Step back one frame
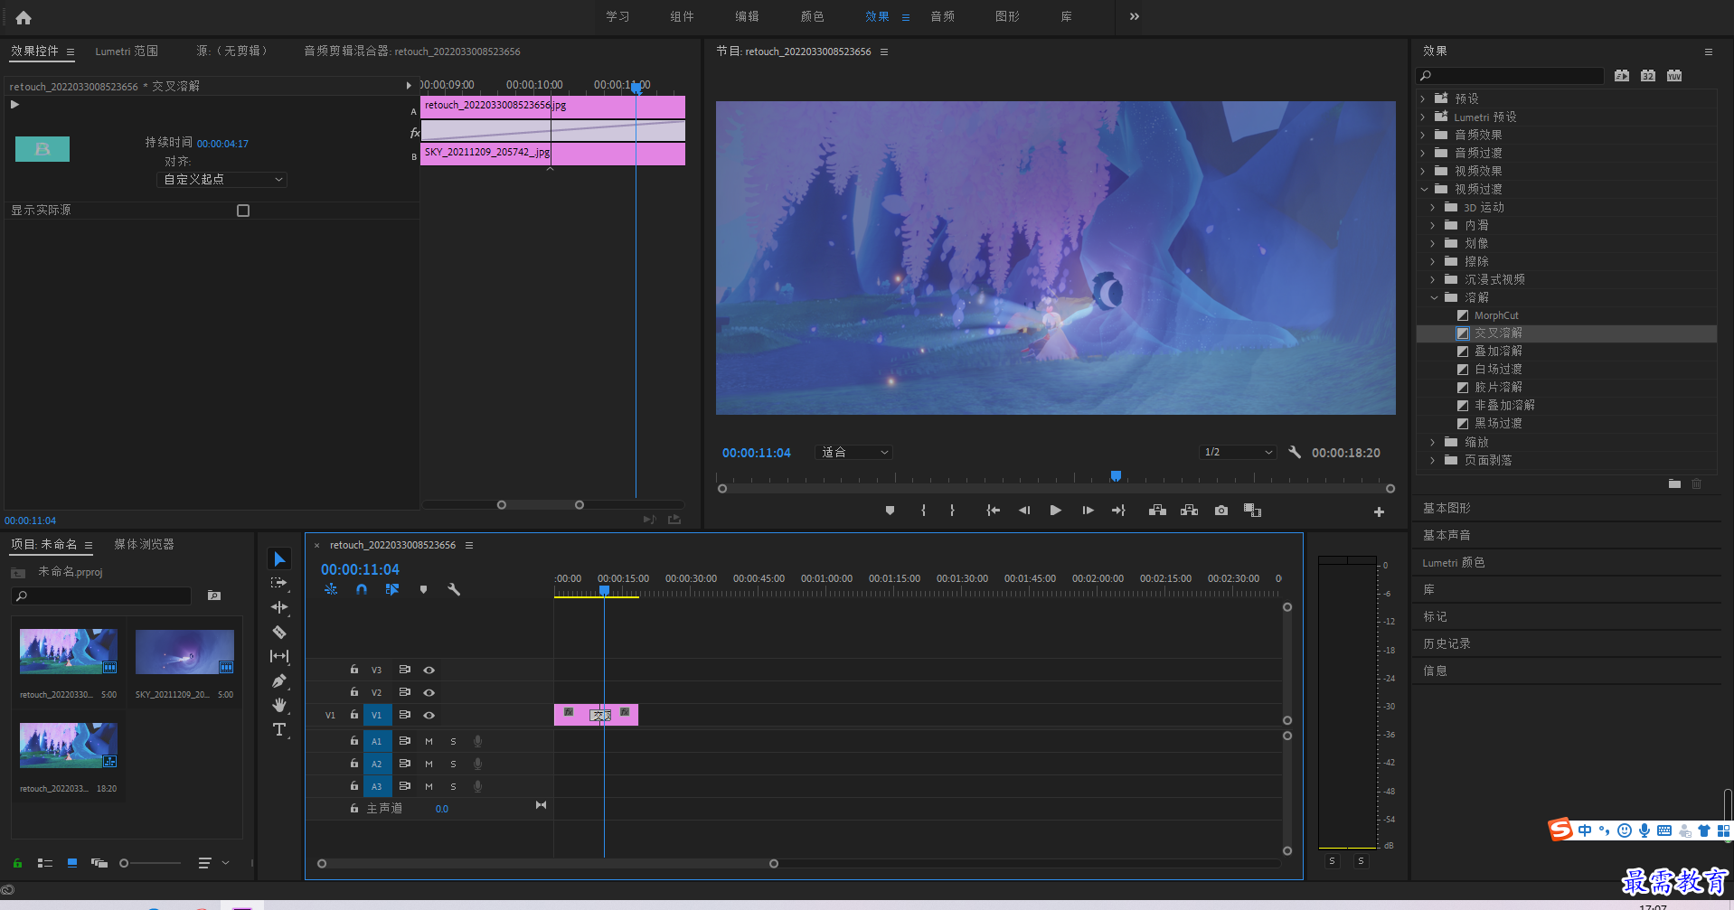 click(x=1023, y=511)
